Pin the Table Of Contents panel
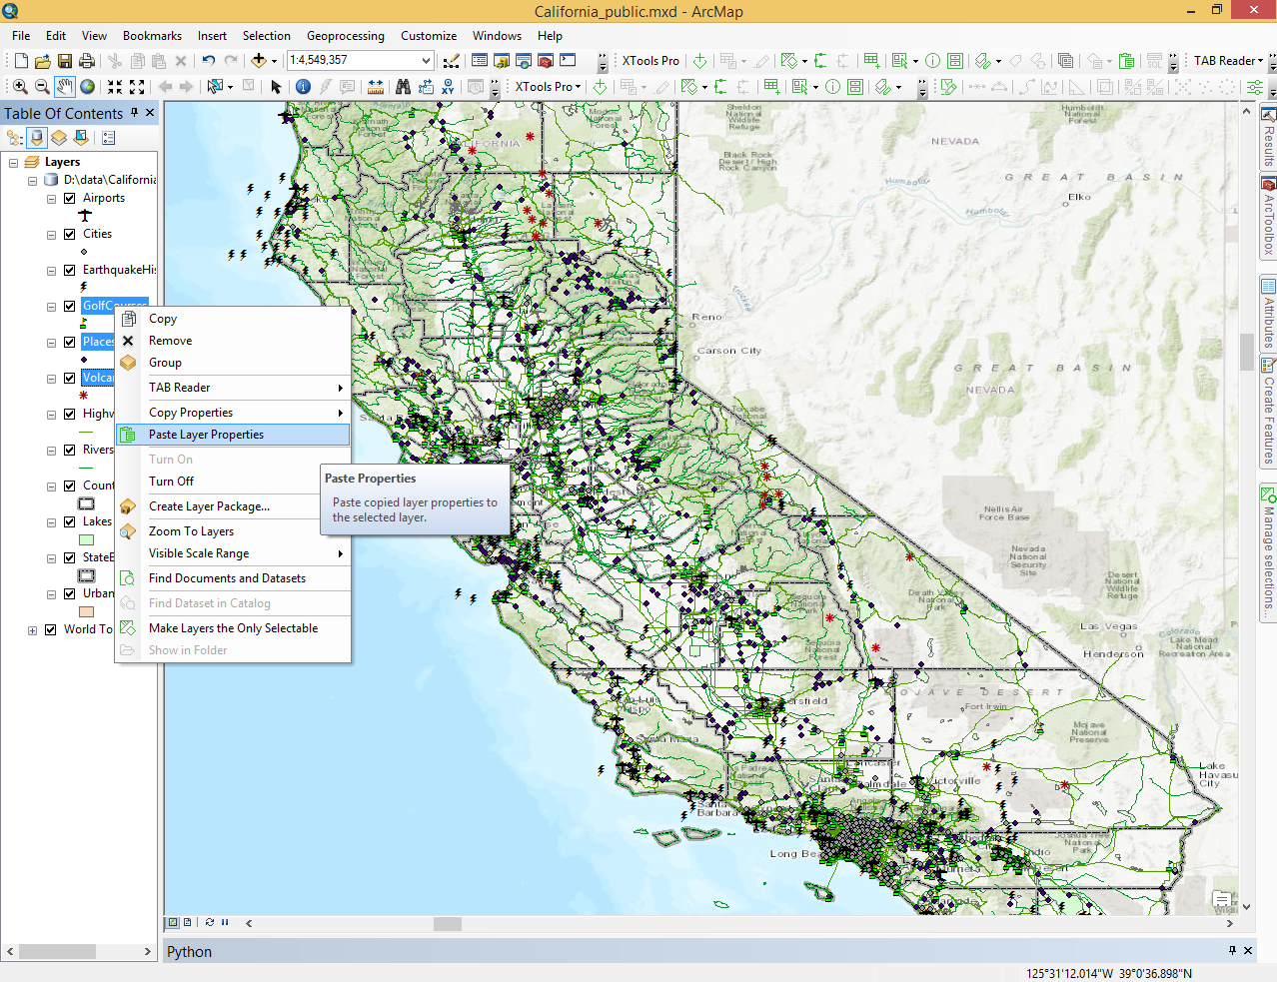The height and width of the screenshot is (982, 1277). coord(134,113)
